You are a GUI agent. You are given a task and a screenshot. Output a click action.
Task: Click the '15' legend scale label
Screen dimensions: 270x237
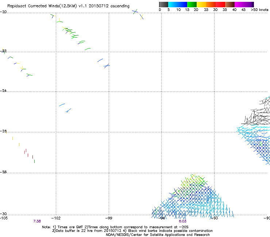pos(187,10)
